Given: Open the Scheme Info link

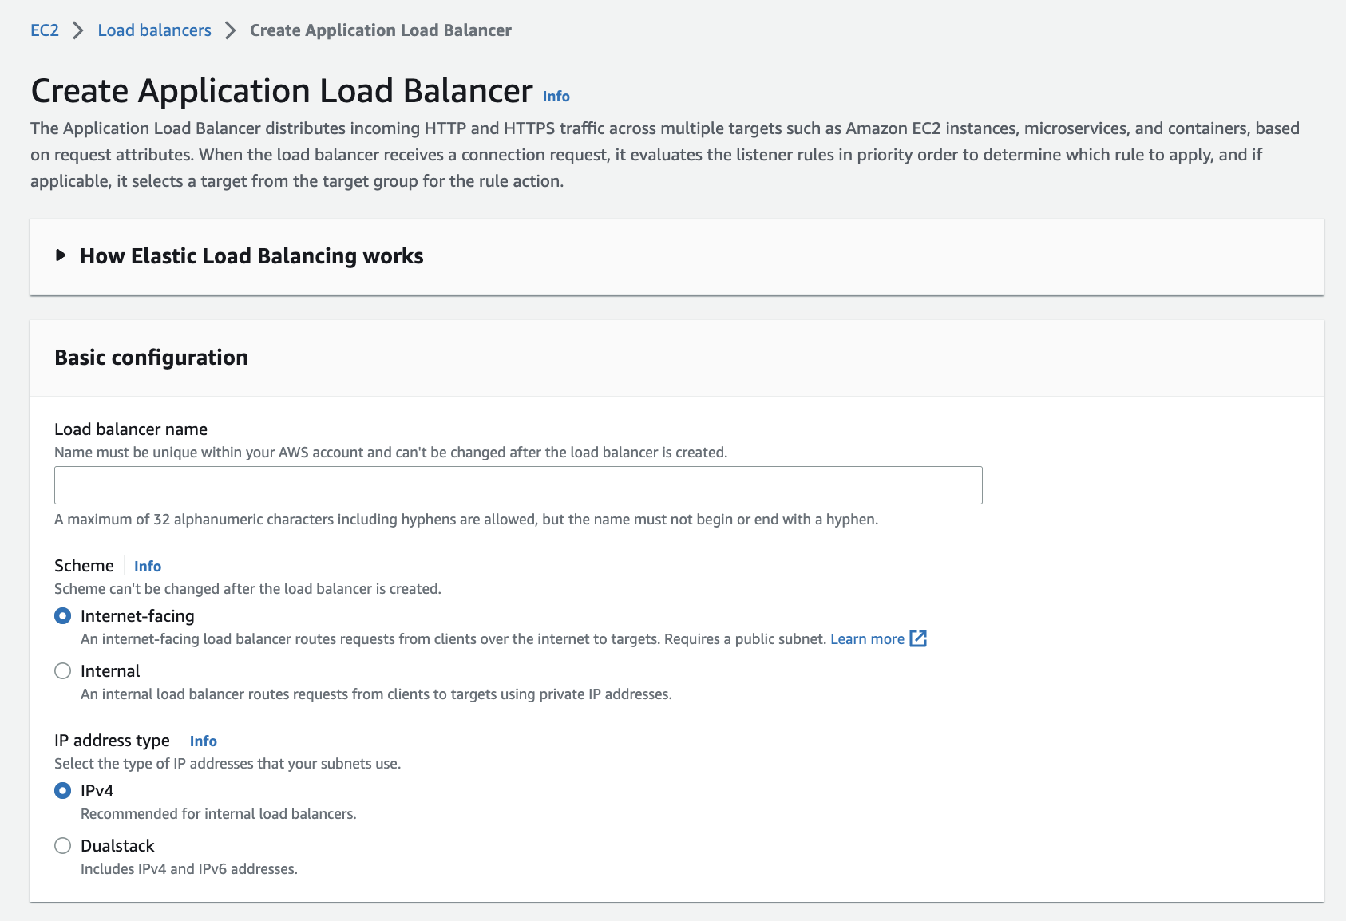Looking at the screenshot, I should click(x=148, y=566).
